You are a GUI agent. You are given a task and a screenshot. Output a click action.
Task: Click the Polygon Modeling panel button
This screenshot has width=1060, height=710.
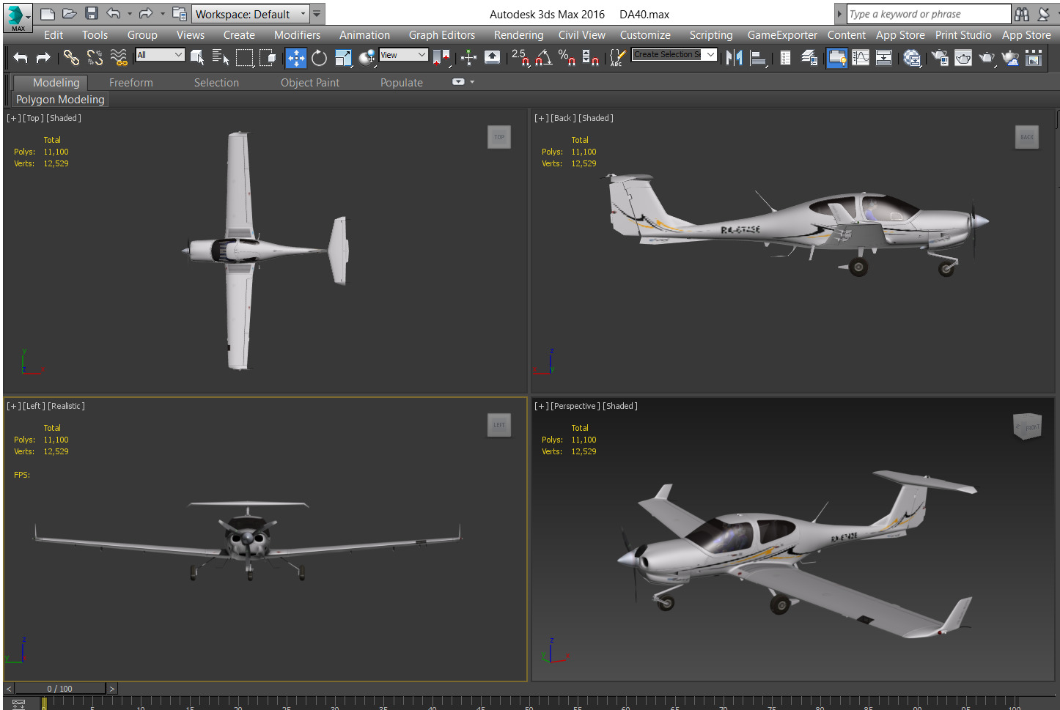60,100
